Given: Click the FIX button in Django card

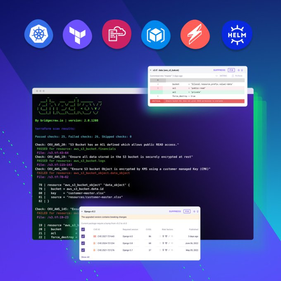Looking at the screenshot, I should pos(187,212).
